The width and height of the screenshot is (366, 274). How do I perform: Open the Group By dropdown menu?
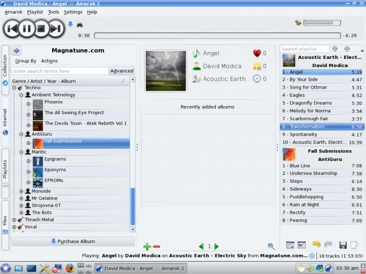(x=26, y=61)
